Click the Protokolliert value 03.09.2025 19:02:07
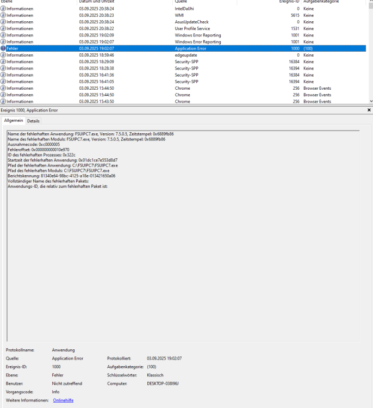 [x=164, y=358]
